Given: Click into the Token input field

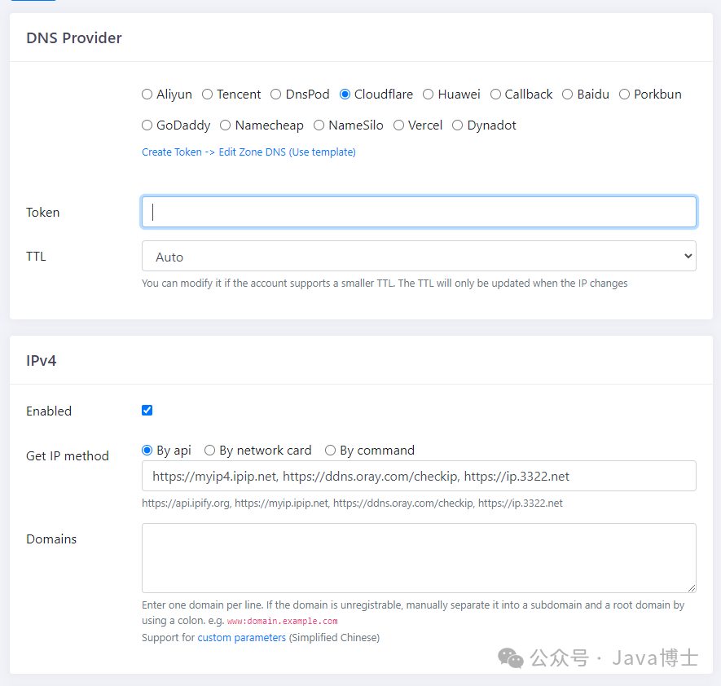Looking at the screenshot, I should 419,212.
